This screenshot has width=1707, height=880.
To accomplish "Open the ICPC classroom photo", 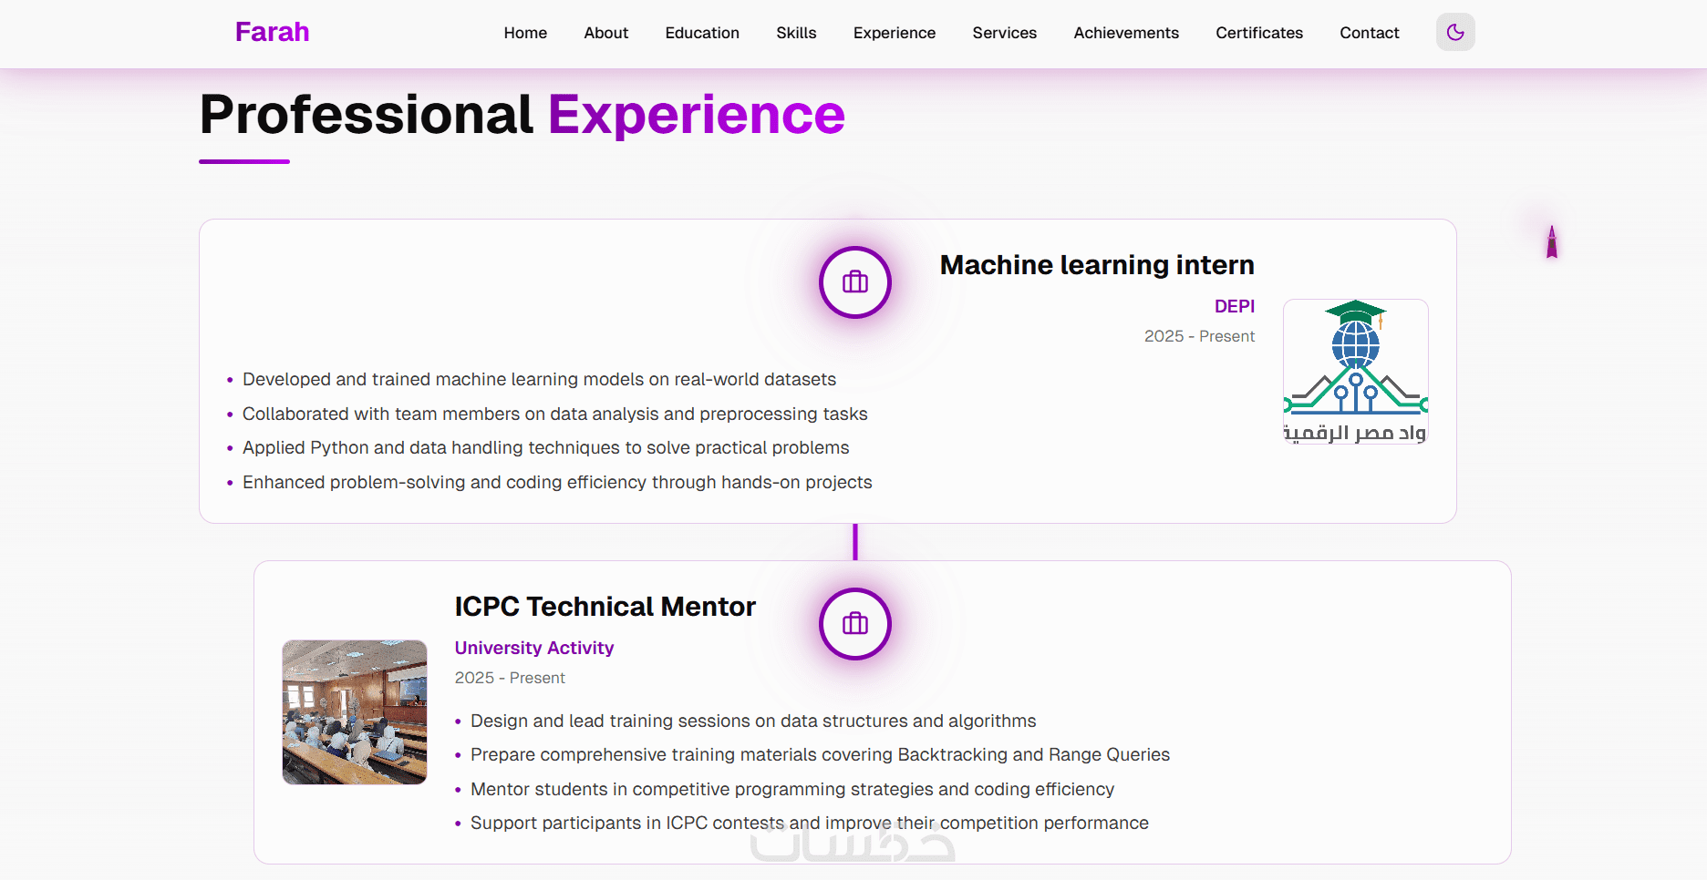I will pos(355,712).
